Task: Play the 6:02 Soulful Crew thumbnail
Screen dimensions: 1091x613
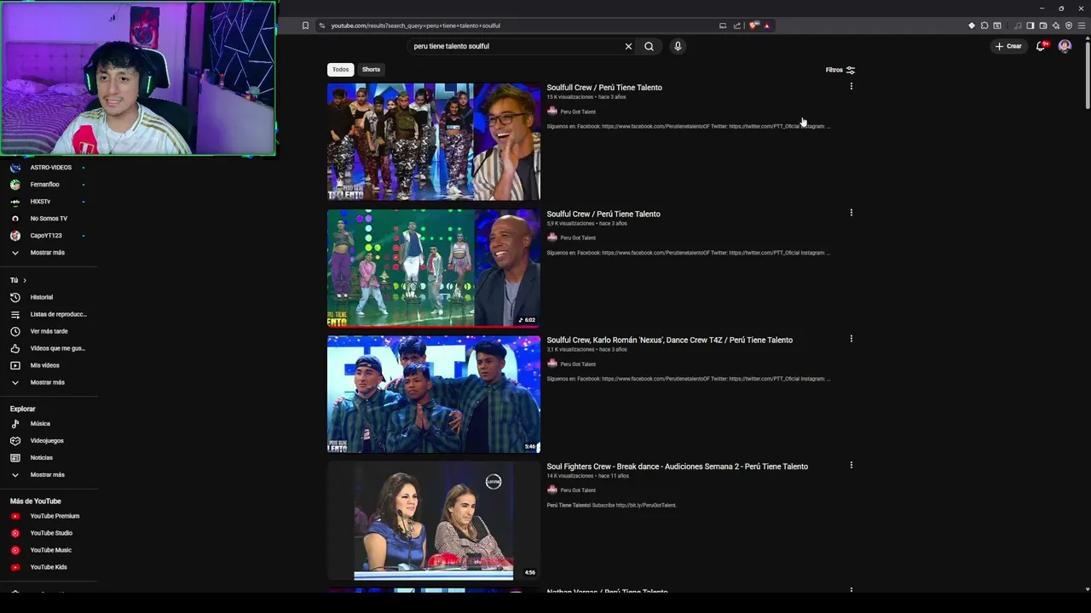Action: [434, 267]
